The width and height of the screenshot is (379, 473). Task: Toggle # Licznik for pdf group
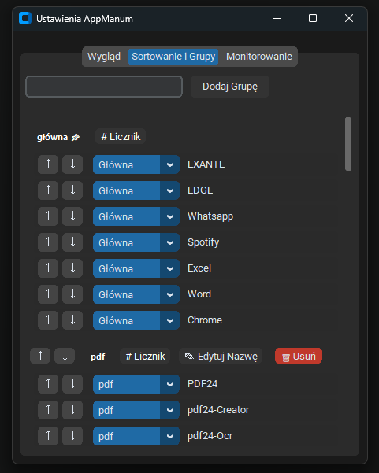(x=145, y=356)
